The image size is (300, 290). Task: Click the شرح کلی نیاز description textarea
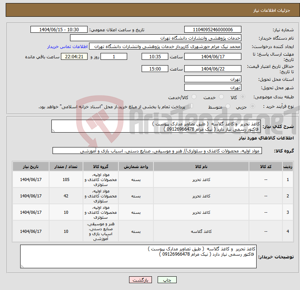pos(156,126)
